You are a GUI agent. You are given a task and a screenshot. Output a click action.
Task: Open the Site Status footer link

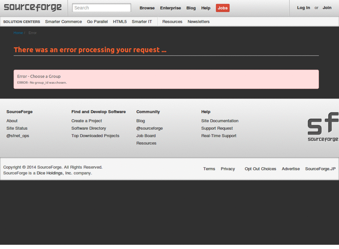(x=17, y=128)
